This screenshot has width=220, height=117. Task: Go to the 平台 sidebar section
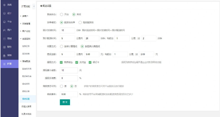click(x=8, y=22)
